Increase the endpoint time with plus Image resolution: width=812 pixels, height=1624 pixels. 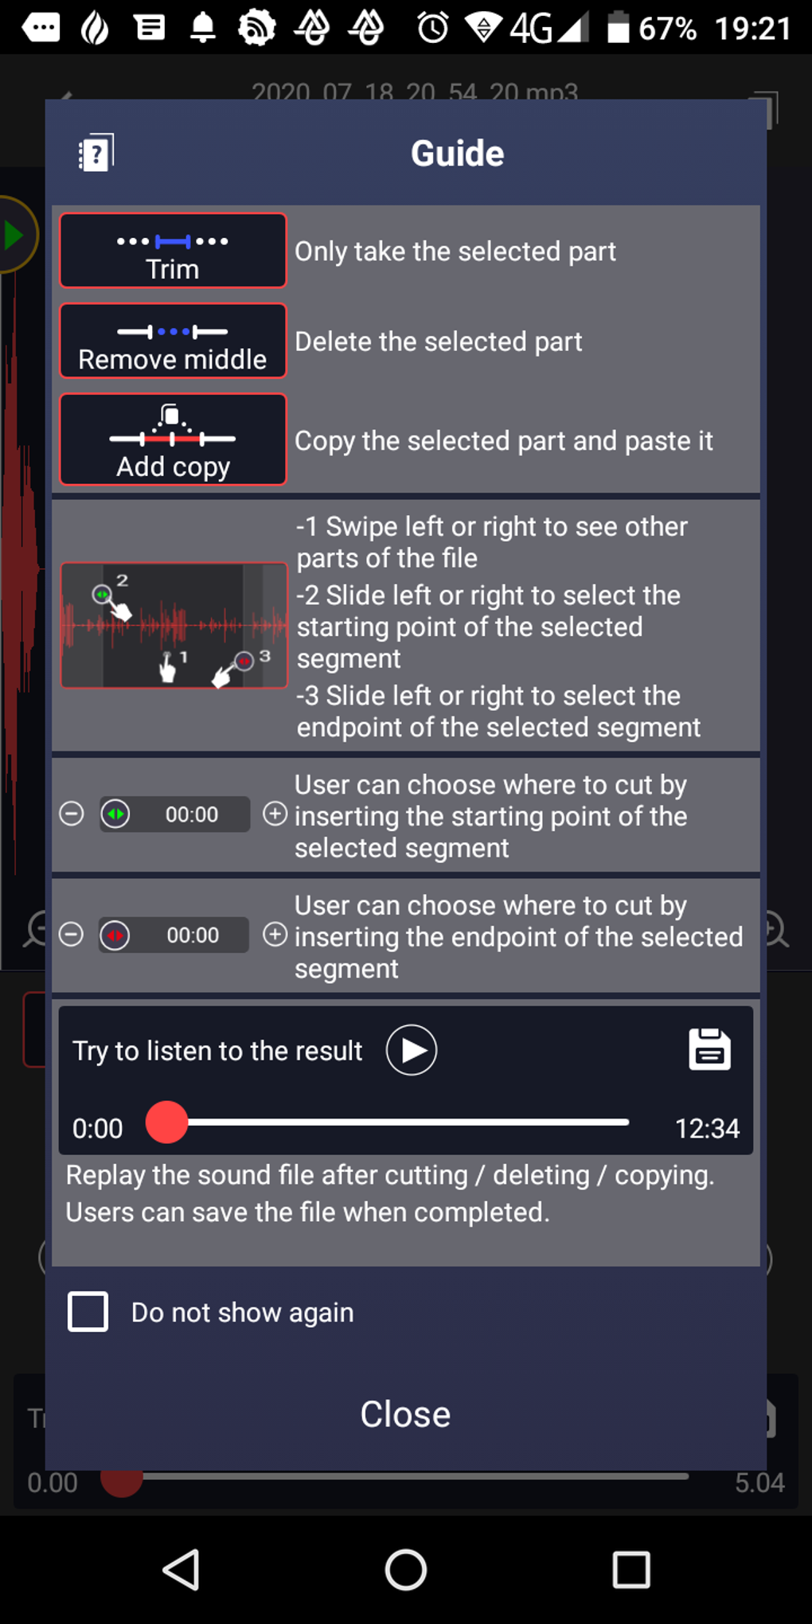275,935
